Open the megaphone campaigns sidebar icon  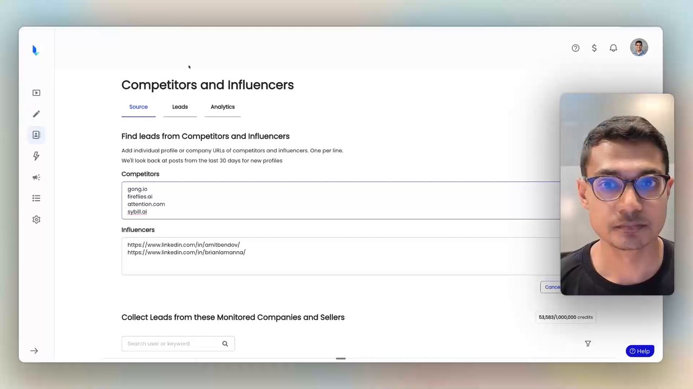(x=36, y=177)
